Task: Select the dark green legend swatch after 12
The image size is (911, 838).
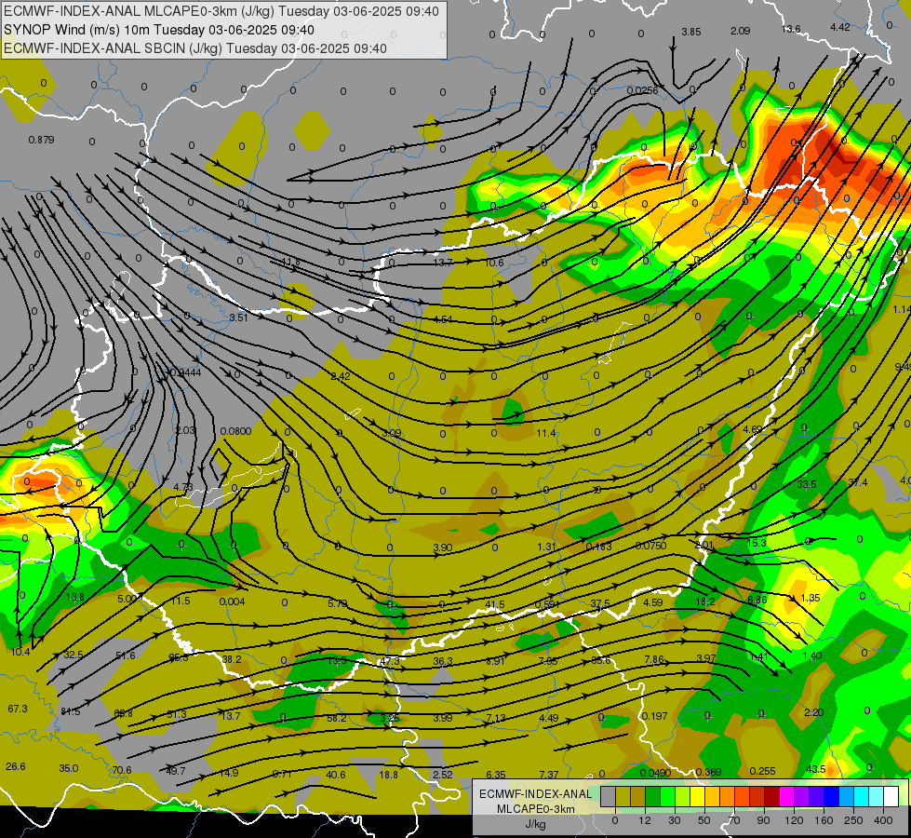Action: click(x=652, y=796)
